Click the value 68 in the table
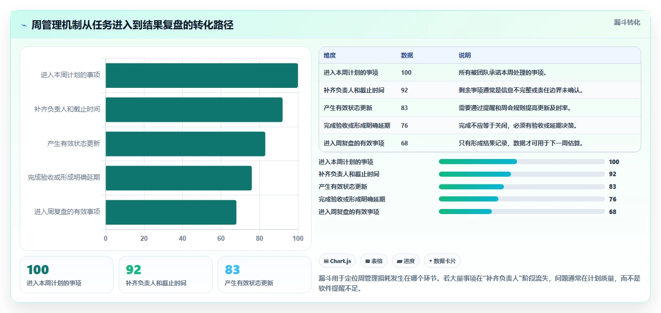This screenshot has height=313, width=661. pyautogui.click(x=404, y=143)
